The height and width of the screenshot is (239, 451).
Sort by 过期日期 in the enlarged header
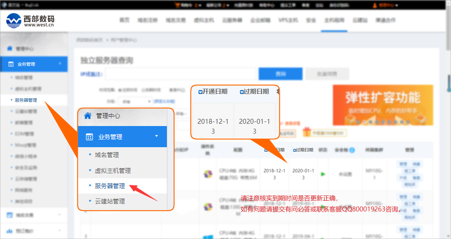242,92
